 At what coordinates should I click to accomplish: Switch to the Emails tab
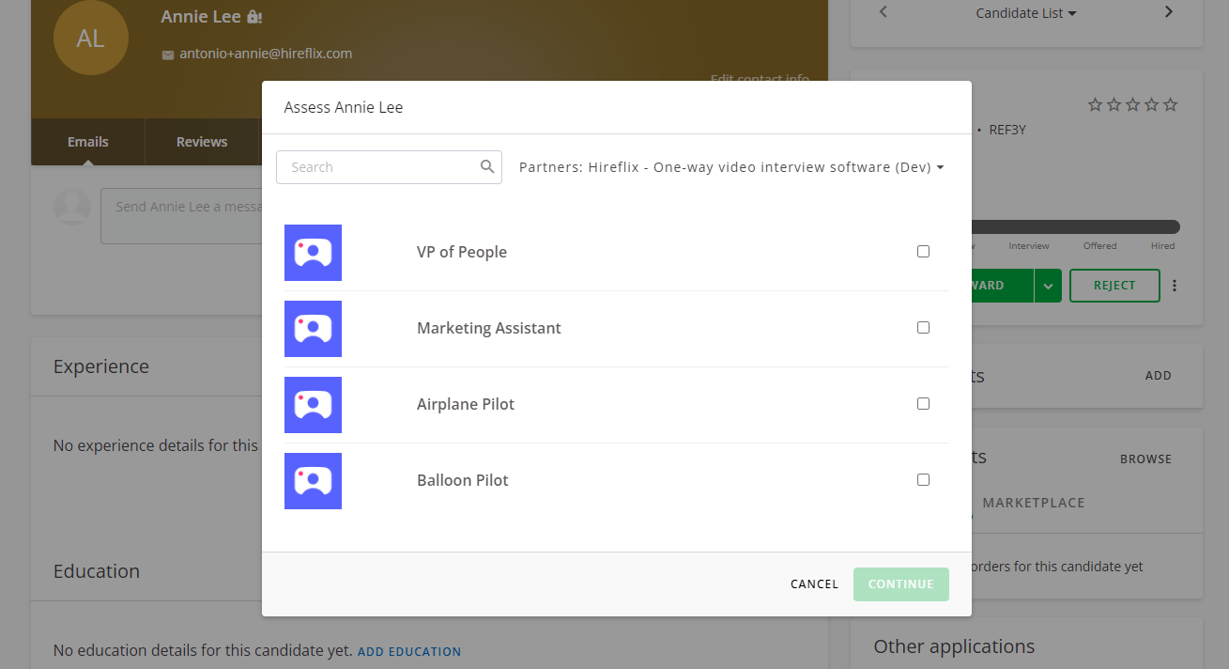(88, 142)
